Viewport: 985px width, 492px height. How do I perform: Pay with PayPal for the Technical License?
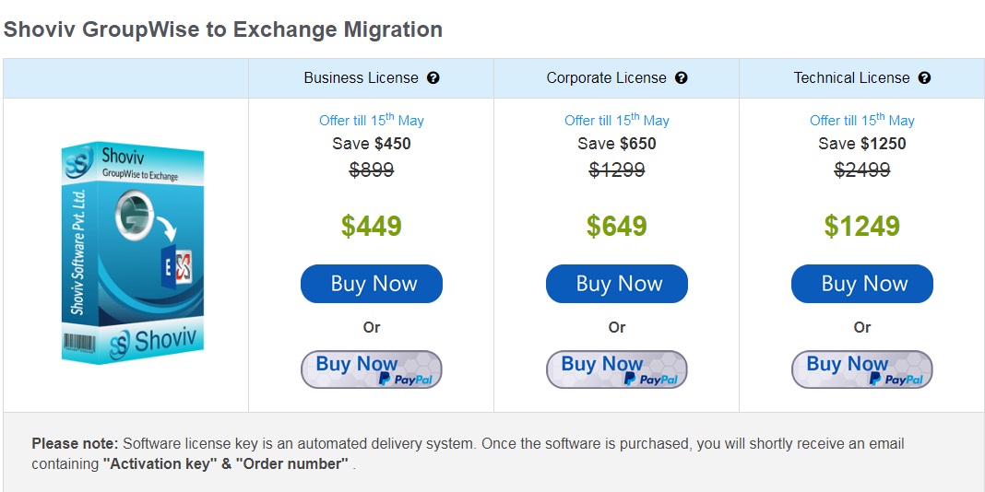pyautogui.click(x=862, y=369)
